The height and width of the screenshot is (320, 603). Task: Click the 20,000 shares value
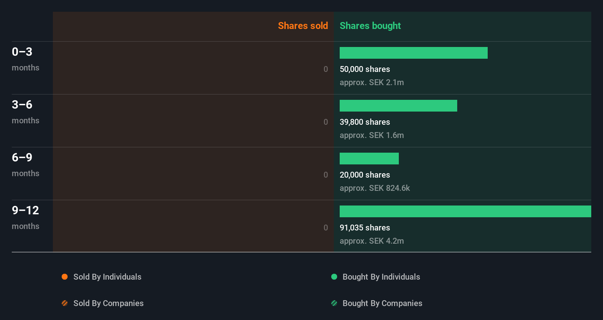pyautogui.click(x=365, y=175)
